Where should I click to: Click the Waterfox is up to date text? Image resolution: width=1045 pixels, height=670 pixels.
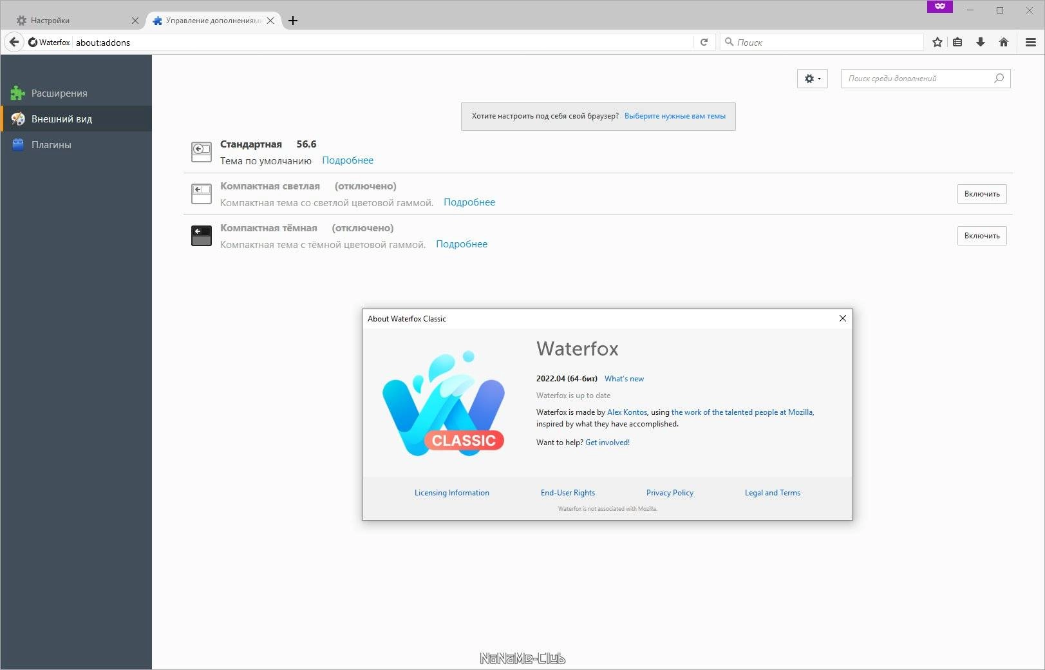(573, 396)
